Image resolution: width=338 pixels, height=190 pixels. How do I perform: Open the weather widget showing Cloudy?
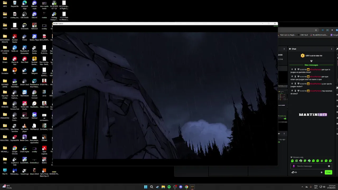7,187
